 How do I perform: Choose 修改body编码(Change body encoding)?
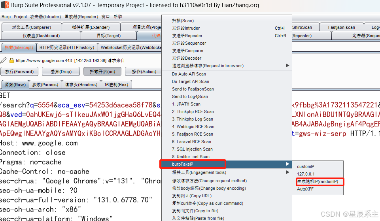pyautogui.click(x=227, y=188)
